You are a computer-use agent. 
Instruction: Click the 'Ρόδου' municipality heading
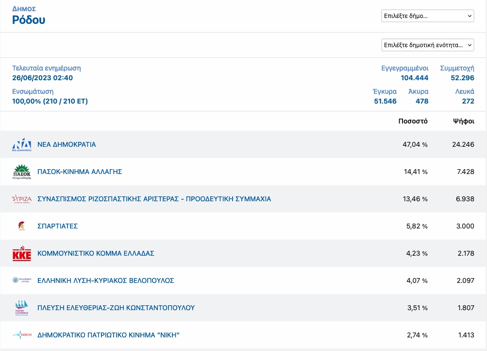coord(29,20)
